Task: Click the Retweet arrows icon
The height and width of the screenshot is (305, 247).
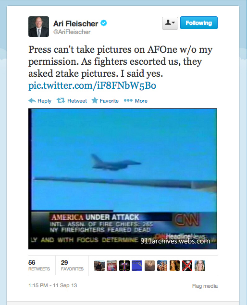Action: [61, 101]
